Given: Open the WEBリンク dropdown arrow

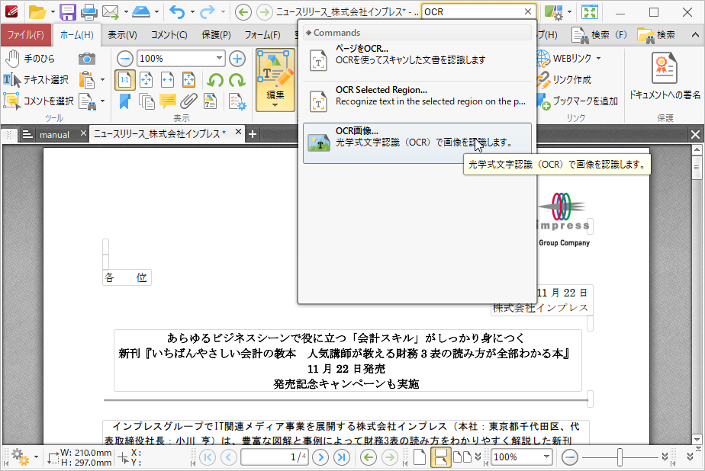Looking at the screenshot, I should 598,59.
